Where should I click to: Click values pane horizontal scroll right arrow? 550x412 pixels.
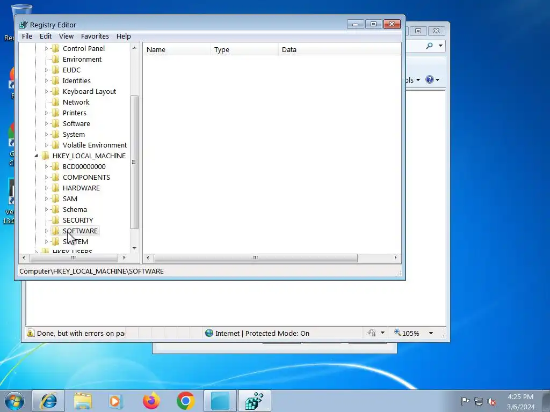[x=396, y=258]
